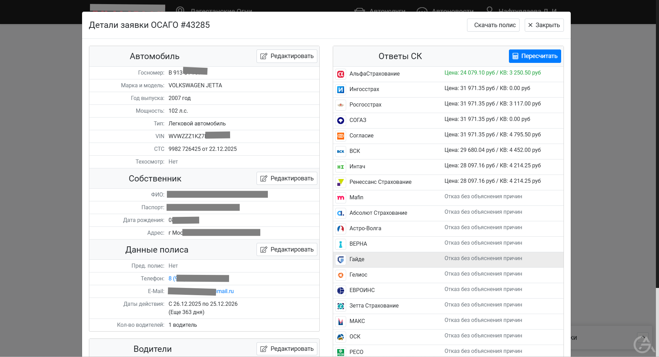Screen dimensions: 659x357
Task: Select the Гайде insurer icon
Action: click(x=340, y=260)
